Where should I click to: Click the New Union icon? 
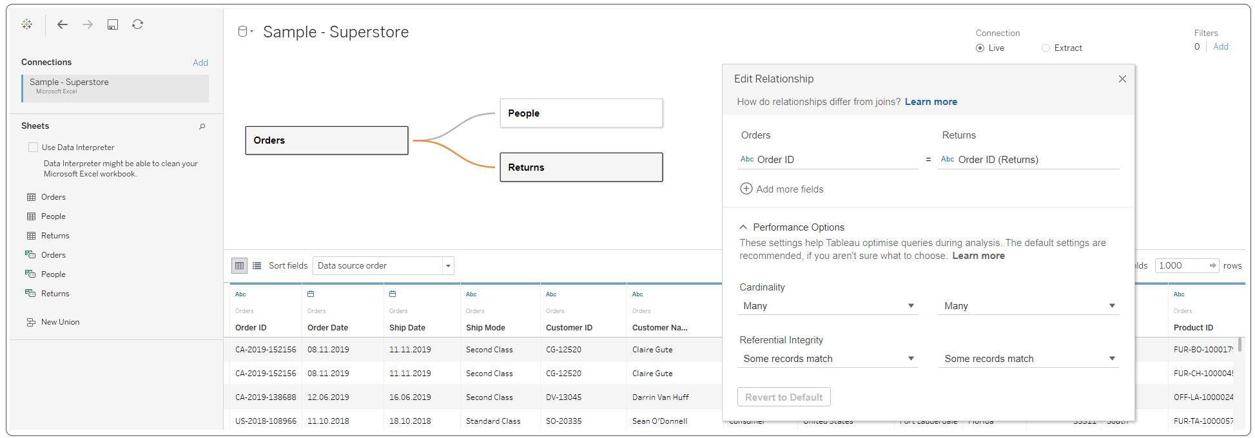(31, 322)
